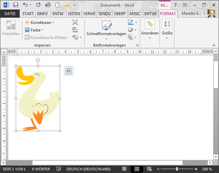This screenshot has height=173, width=219.
Task: Open zoom dialog via 100 % label
Action: [207, 169]
